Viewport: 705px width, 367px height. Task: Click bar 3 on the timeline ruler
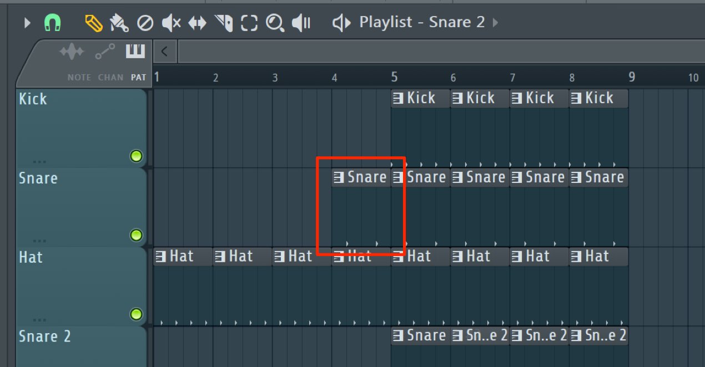(x=275, y=78)
